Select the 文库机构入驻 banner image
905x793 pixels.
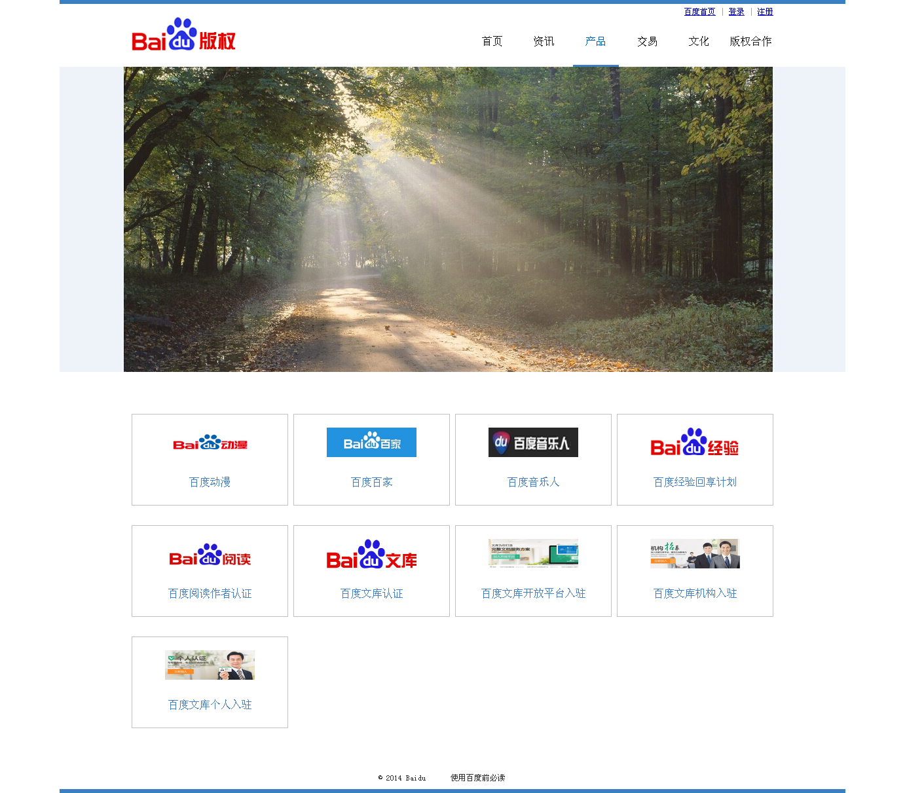695,553
